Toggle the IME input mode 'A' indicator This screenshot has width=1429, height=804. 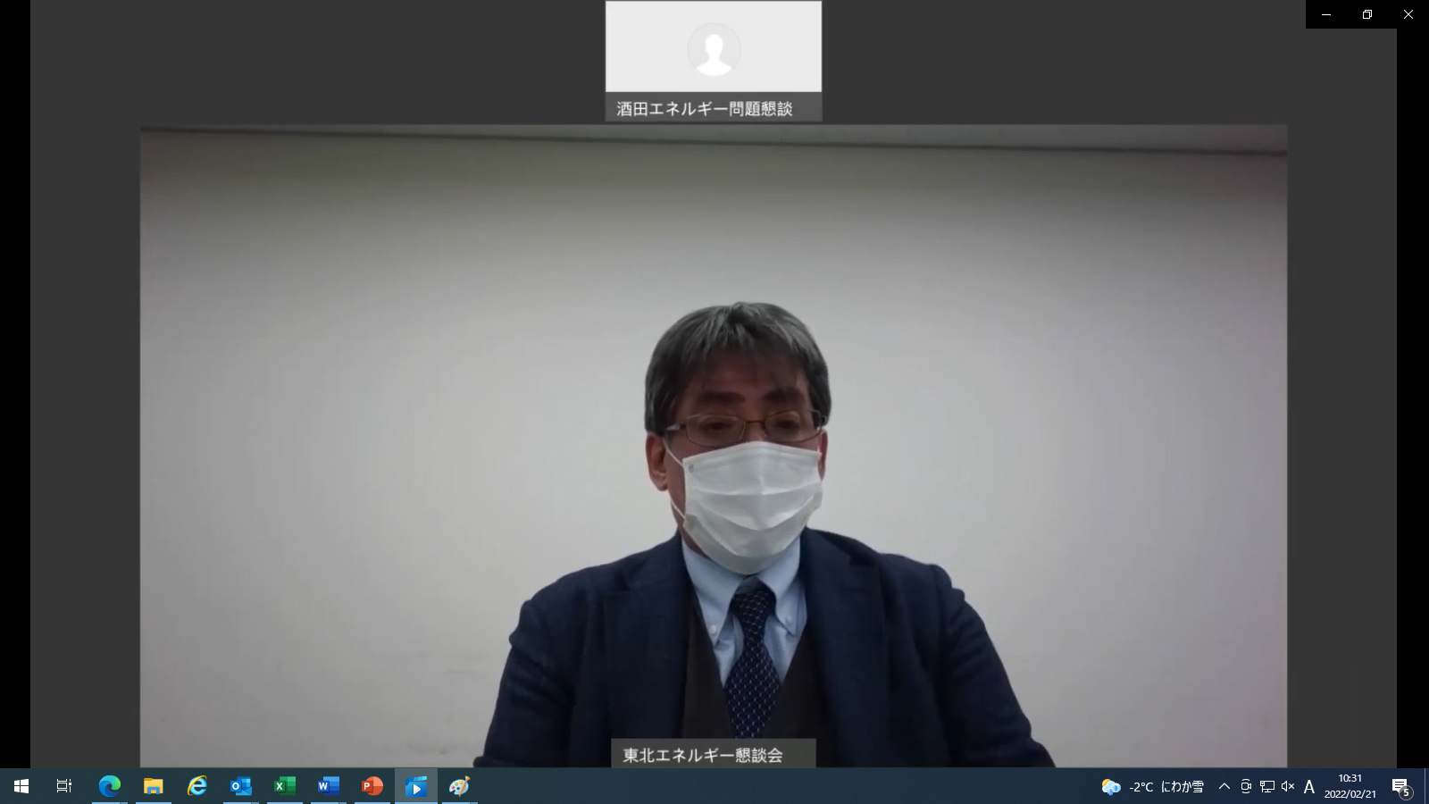click(x=1309, y=786)
